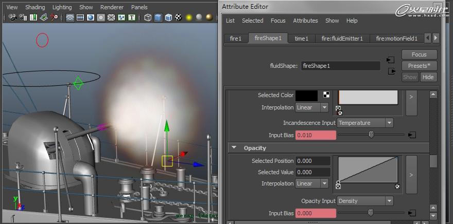Viewport: 453px width, 224px height.
Task: Open Attribute Editor Attributes menu
Action: (x=305, y=21)
